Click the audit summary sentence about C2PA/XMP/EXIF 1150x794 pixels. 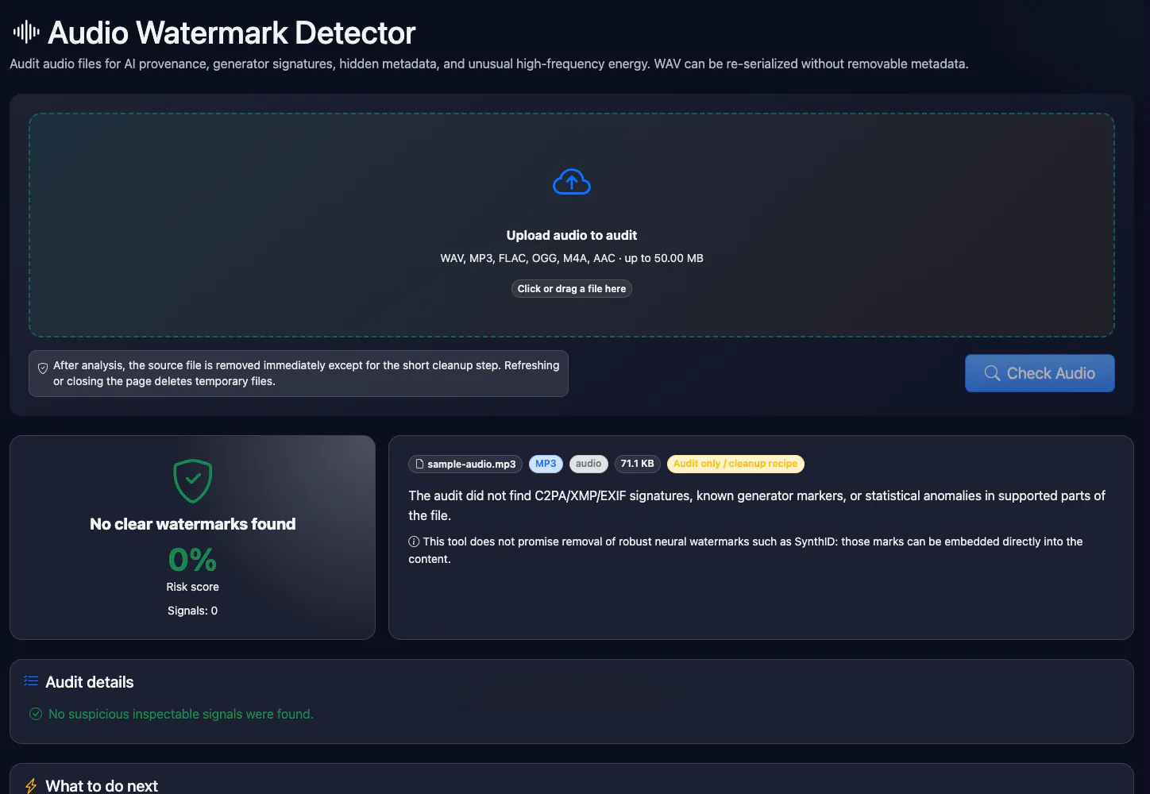pyautogui.click(x=757, y=505)
